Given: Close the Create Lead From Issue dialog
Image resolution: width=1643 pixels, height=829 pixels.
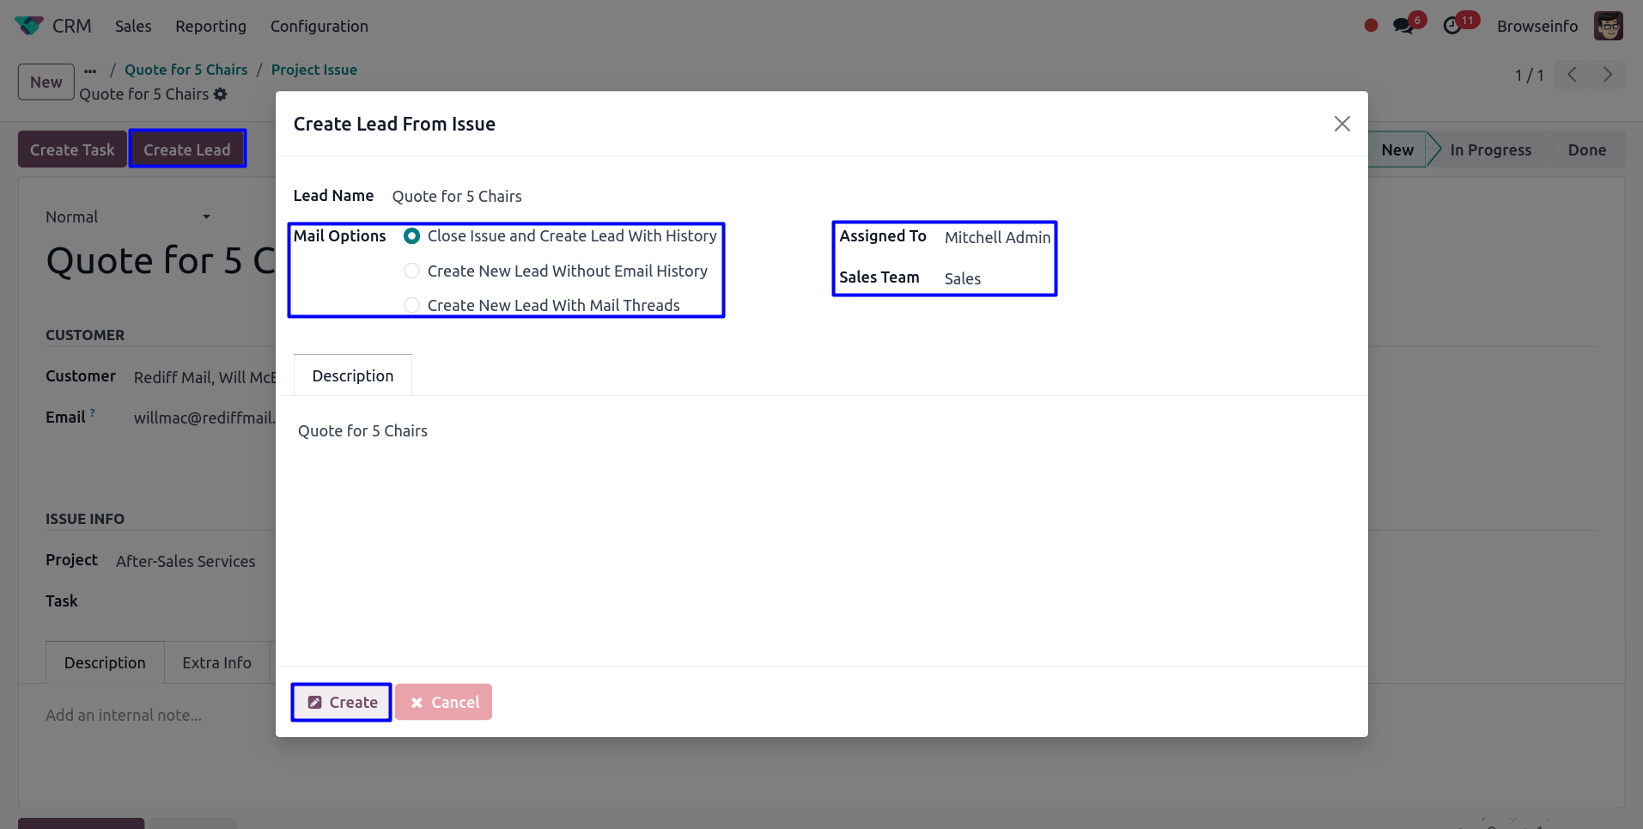Looking at the screenshot, I should (x=1342, y=124).
